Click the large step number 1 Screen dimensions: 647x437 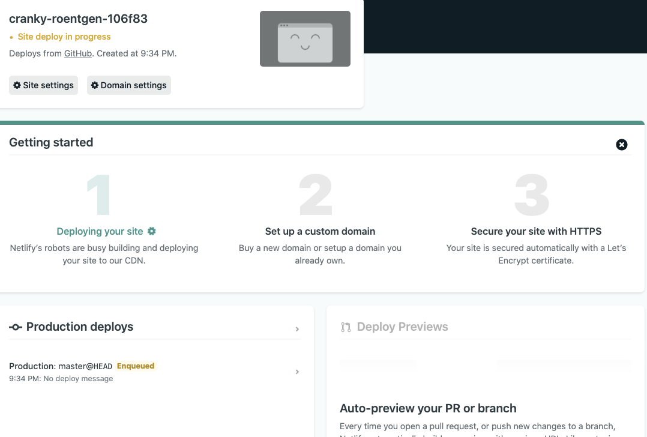click(x=98, y=194)
